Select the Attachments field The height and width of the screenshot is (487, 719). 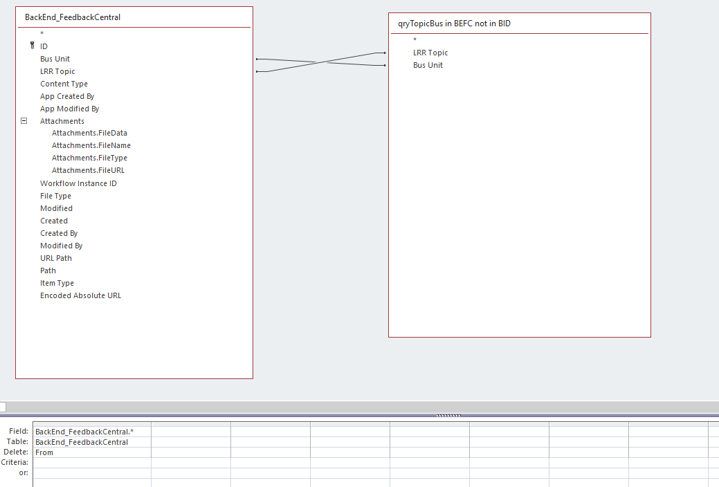[x=62, y=121]
